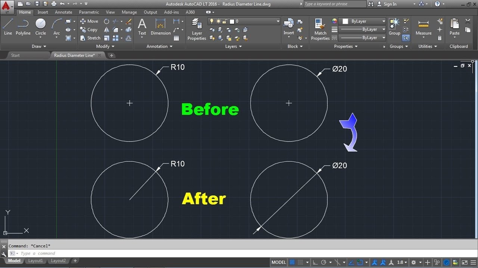Toggle drawing grid display in status bar

tap(292, 262)
